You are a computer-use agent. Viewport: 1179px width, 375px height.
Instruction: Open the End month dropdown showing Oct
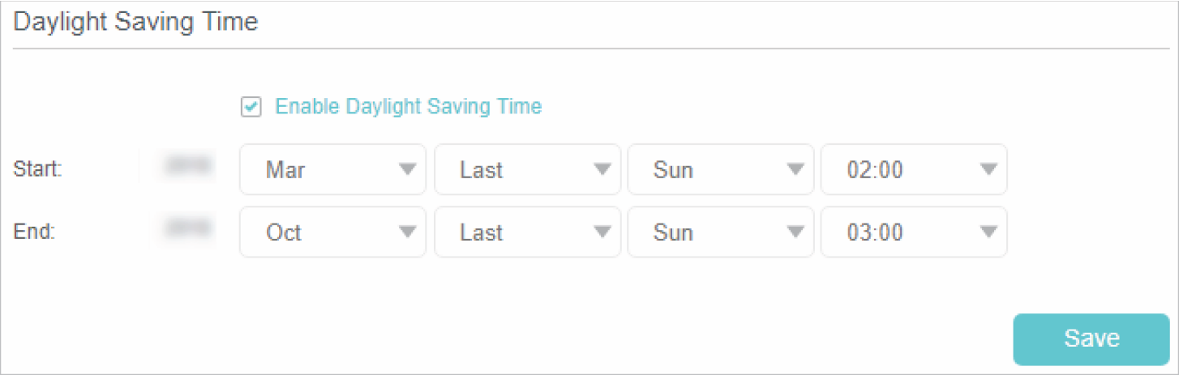pos(324,232)
